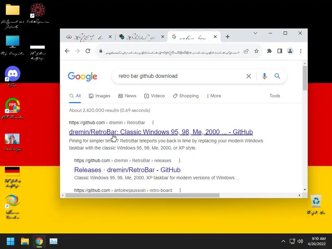Click the blue search magnifier icon

[x=278, y=76]
